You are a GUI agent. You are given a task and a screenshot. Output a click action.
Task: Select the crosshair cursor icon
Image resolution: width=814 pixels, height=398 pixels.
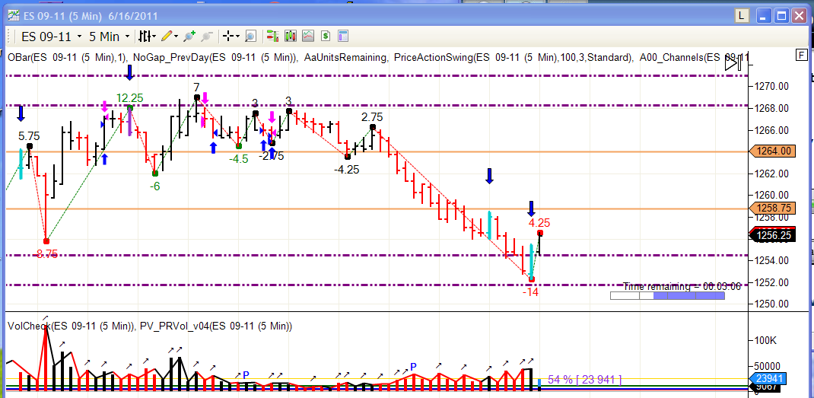(227, 37)
